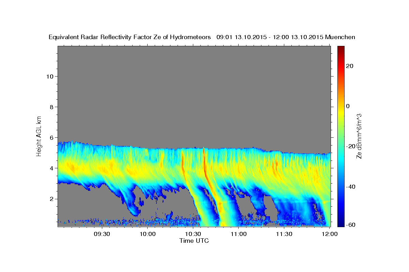Click the 10:00 time tick label
The image size is (409, 272).
point(148,234)
